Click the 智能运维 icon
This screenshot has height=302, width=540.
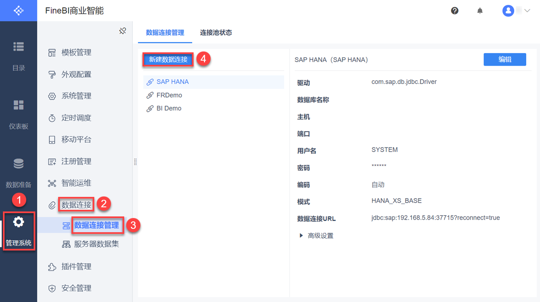(52, 183)
